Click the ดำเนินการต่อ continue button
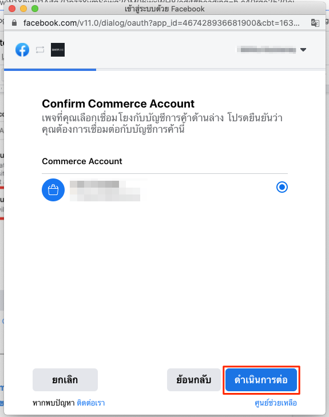Viewport: 329px width, 417px height. tap(261, 380)
